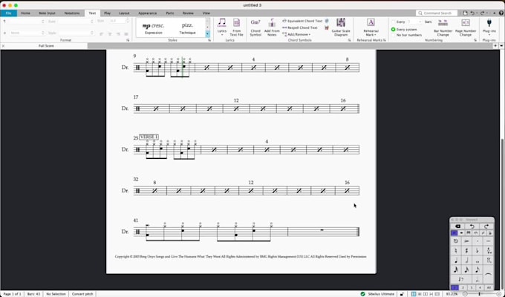Select Add From Notes chord tool
The height and width of the screenshot is (297, 505).
(x=272, y=27)
